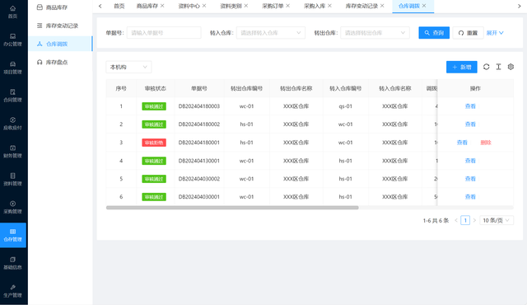Click 删除 for DB202404180001
This screenshot has height=305, width=527.
tap(486, 143)
